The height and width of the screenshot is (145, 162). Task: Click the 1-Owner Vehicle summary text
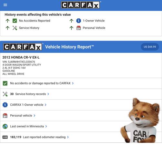pyautogui.click(x=94, y=21)
